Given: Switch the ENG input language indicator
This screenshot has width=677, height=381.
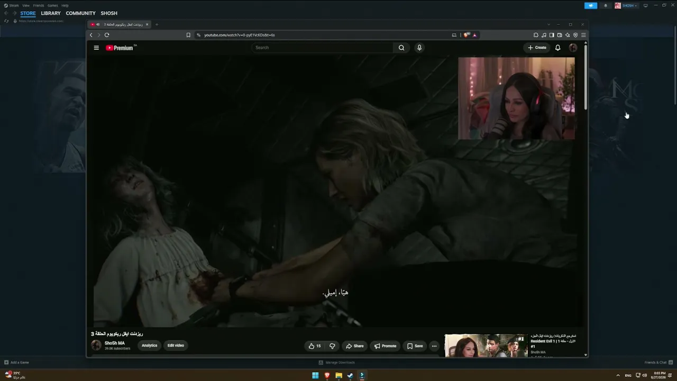Looking at the screenshot, I should 628,376.
